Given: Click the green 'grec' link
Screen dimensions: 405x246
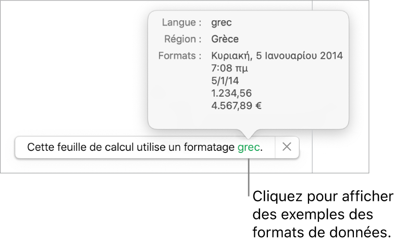Looking at the screenshot, I should pyautogui.click(x=248, y=148).
